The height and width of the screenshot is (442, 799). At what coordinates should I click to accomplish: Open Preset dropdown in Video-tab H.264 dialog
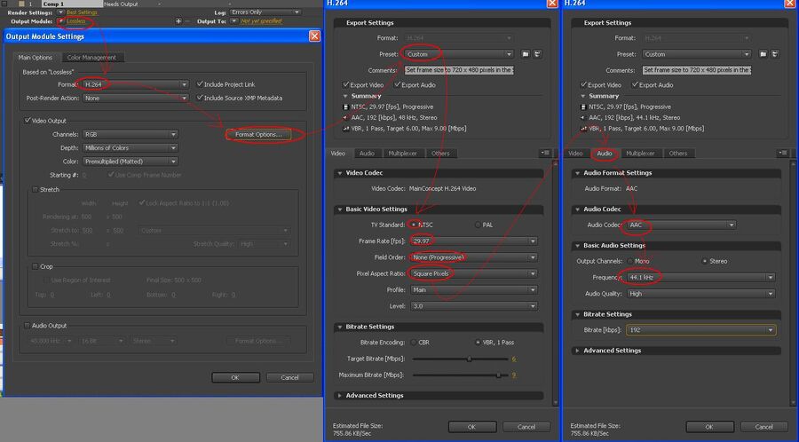click(460, 54)
